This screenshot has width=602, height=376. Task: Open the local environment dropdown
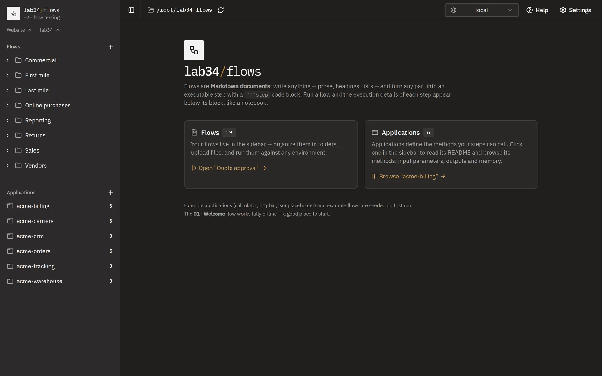[x=482, y=10]
